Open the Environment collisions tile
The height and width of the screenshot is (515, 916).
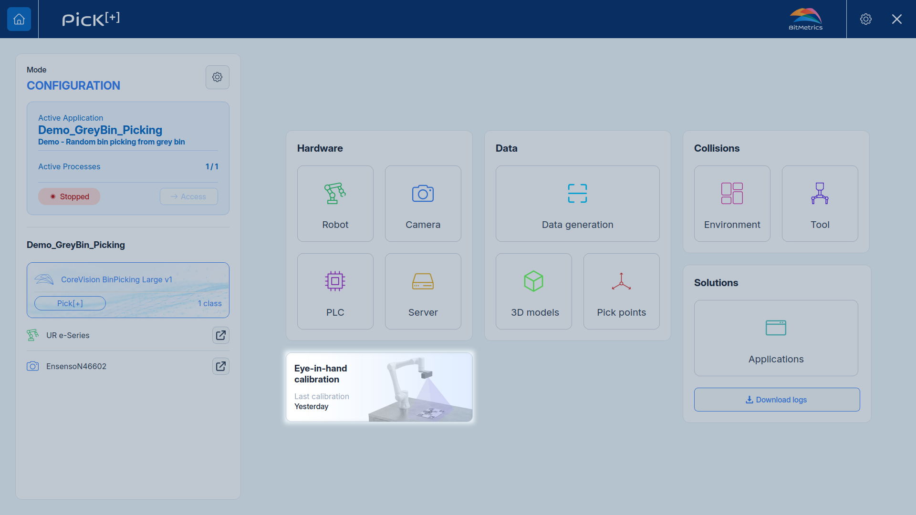point(732,204)
